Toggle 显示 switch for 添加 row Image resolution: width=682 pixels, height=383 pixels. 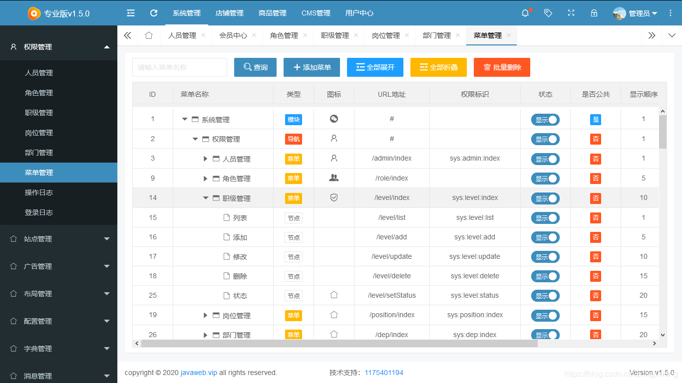tap(545, 237)
